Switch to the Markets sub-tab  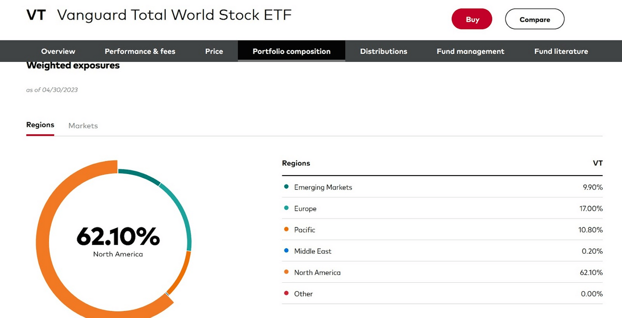point(83,125)
